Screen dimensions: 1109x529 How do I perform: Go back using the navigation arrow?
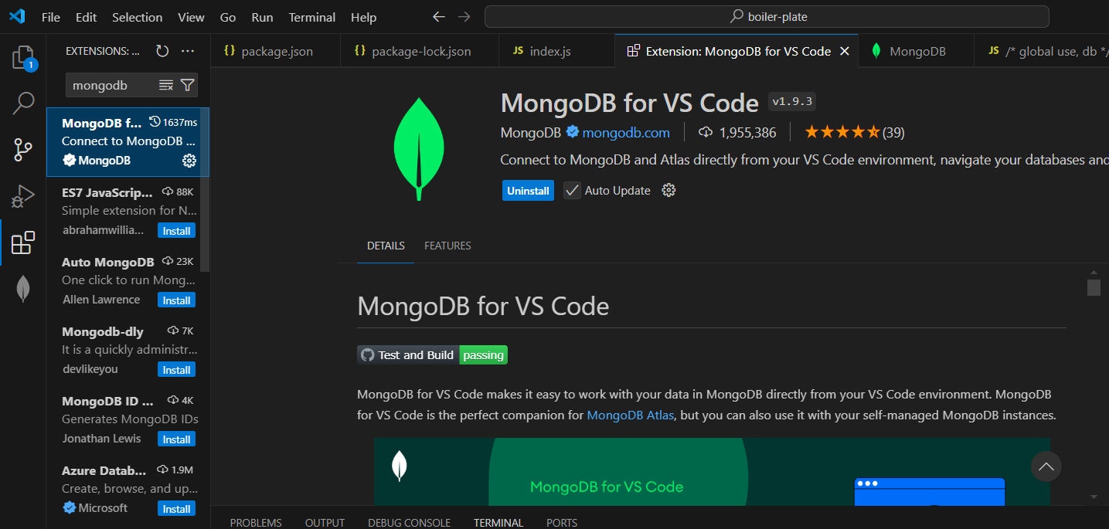(x=439, y=16)
